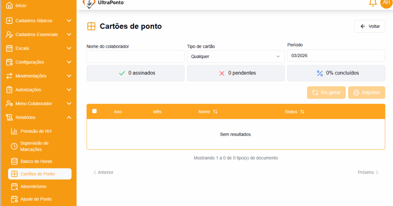This screenshot has width=393, height=206.
Task: Open Ajuste de Ponto report
Action: click(36, 199)
